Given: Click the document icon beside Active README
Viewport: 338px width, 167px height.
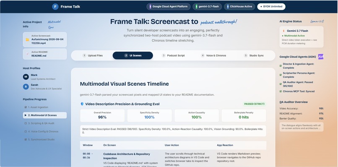Looking at the screenshot, I should pos(27,54).
